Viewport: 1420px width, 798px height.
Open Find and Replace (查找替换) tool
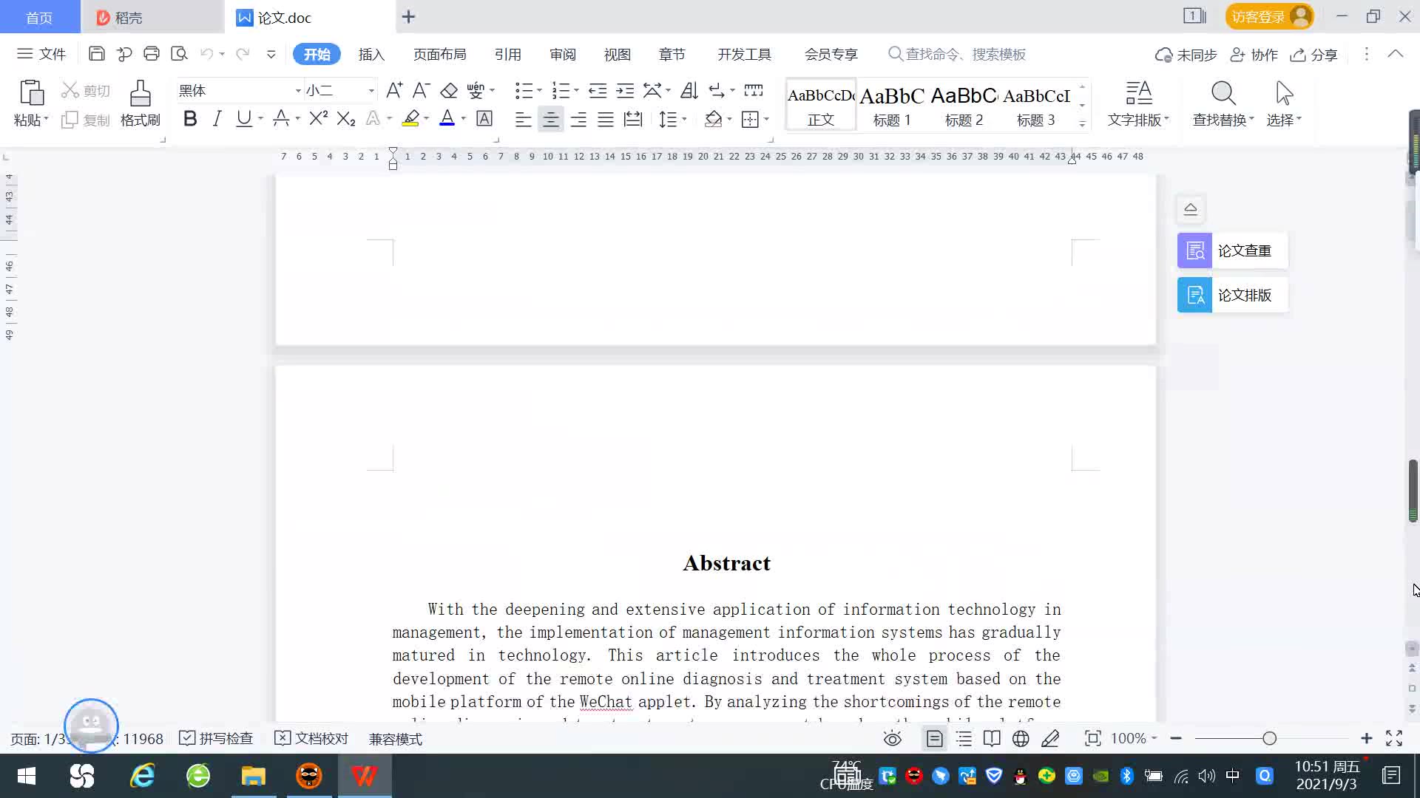1223,103
